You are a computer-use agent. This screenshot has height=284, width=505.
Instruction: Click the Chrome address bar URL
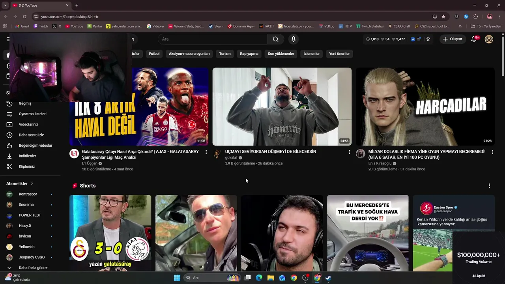[x=70, y=17]
